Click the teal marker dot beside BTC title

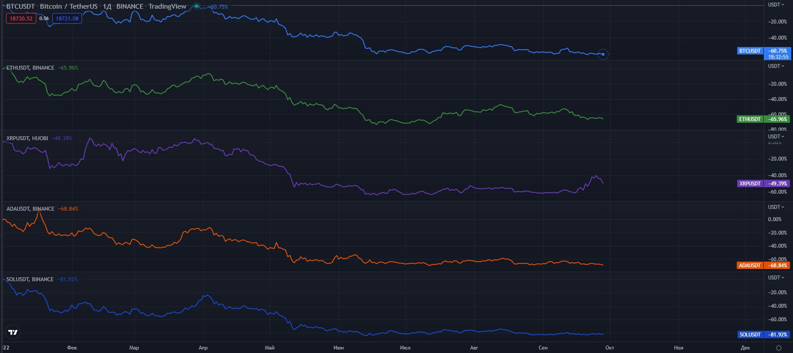tap(197, 6)
